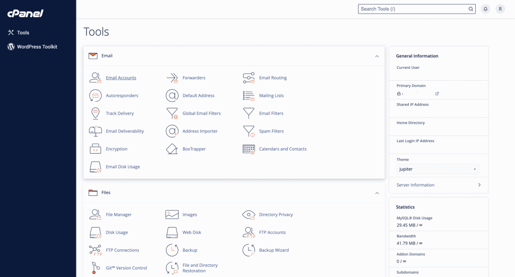Open the BoxTrapper icon
The image size is (515, 277).
pos(172,149)
